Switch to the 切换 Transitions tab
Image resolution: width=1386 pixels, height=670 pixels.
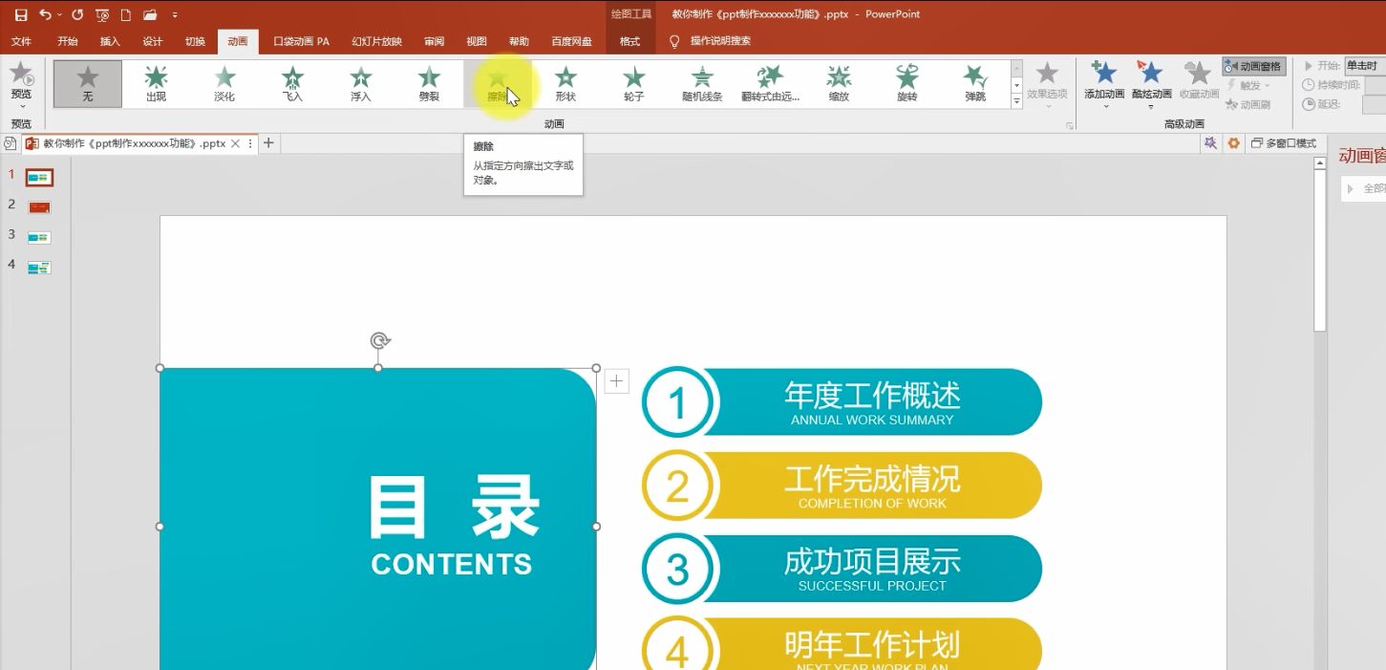pyautogui.click(x=195, y=41)
